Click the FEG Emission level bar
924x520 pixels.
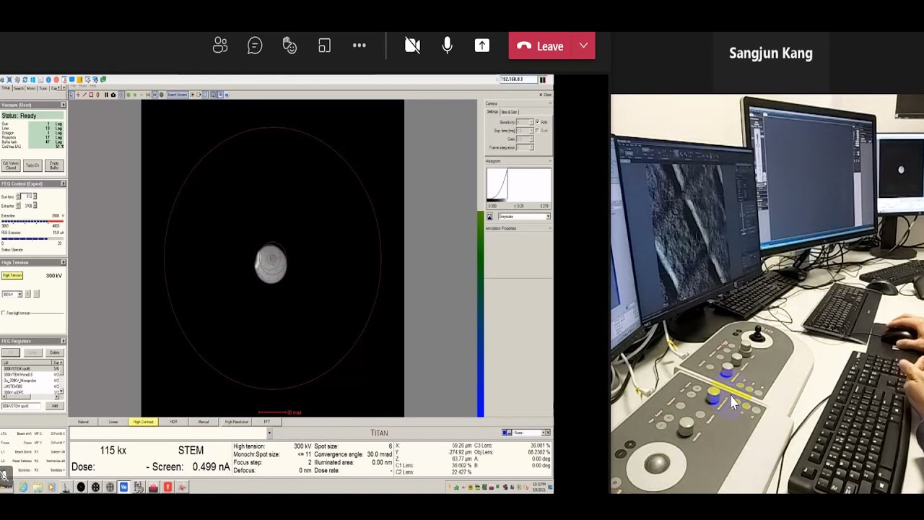click(32, 238)
